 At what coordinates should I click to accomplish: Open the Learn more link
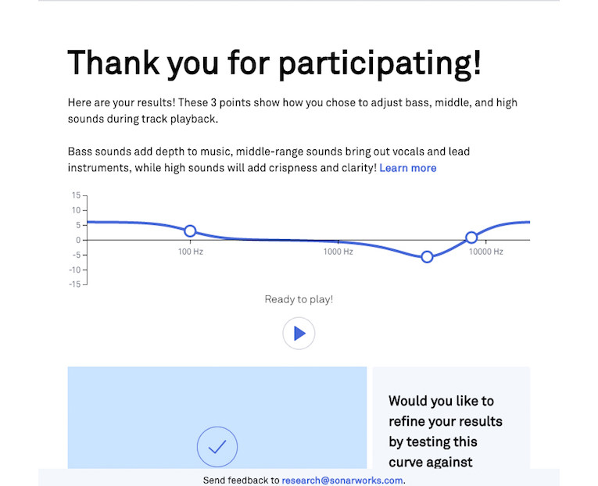click(408, 168)
